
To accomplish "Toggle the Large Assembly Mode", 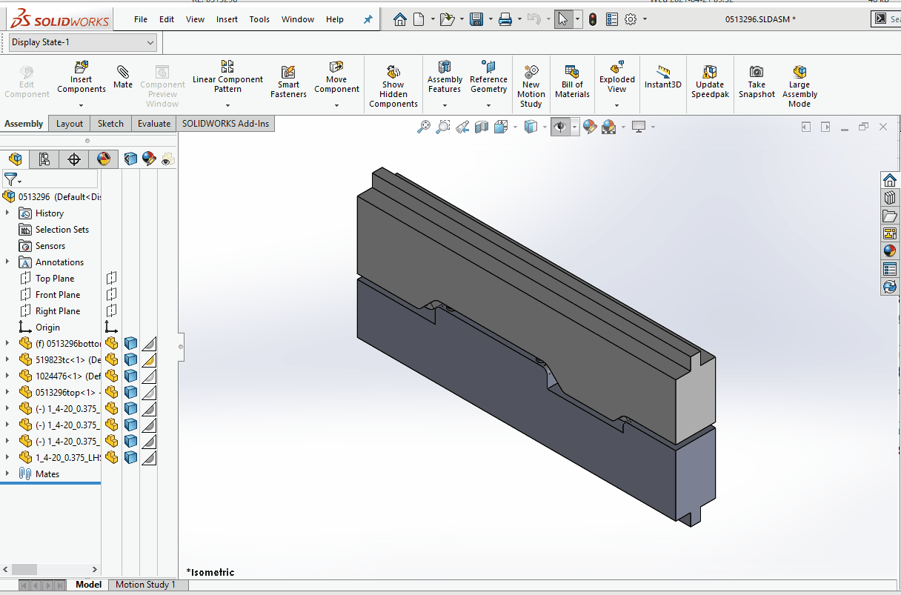I will point(799,85).
